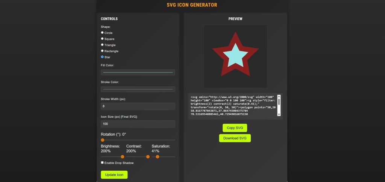The width and height of the screenshot is (385, 182).
Task: Click the Download SVG button
Action: [235, 138]
